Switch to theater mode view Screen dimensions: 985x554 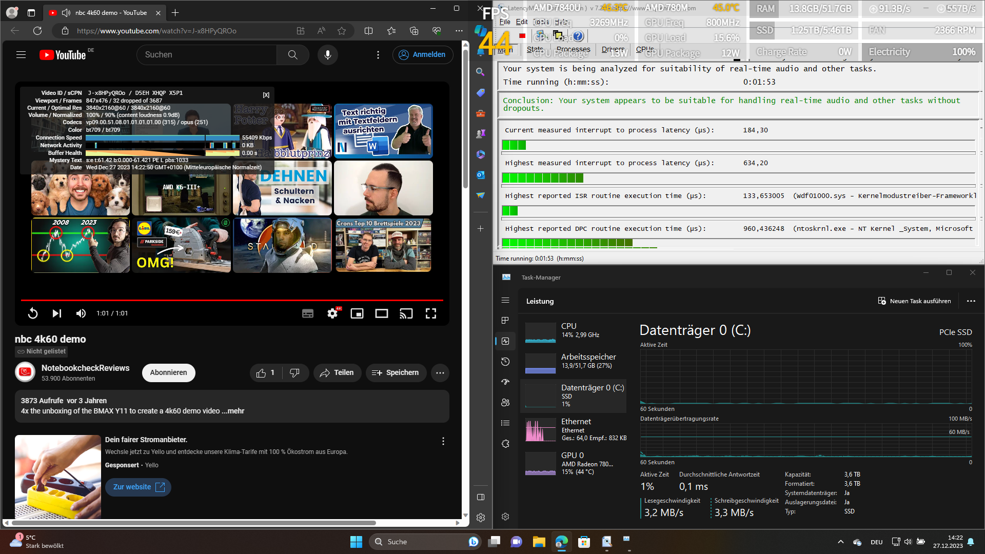coord(382,313)
